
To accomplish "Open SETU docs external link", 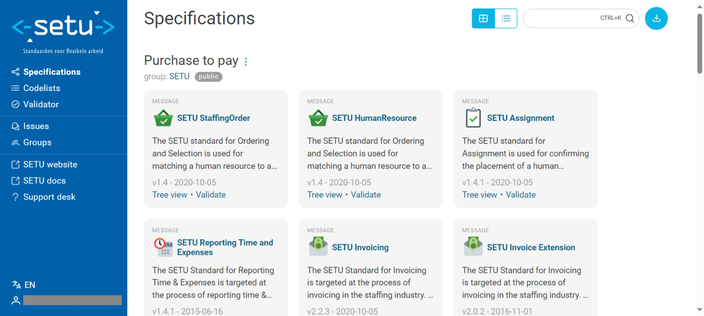I will 44,180.
